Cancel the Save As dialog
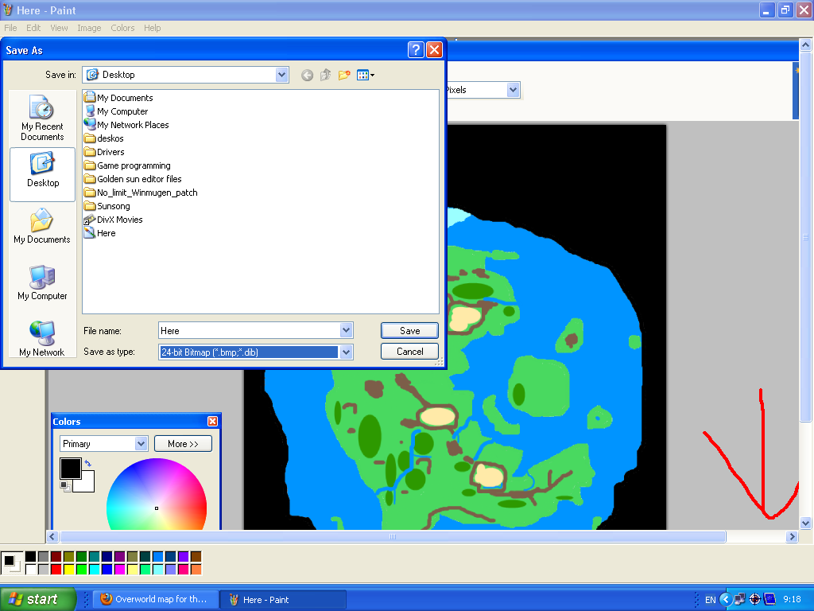 point(409,352)
